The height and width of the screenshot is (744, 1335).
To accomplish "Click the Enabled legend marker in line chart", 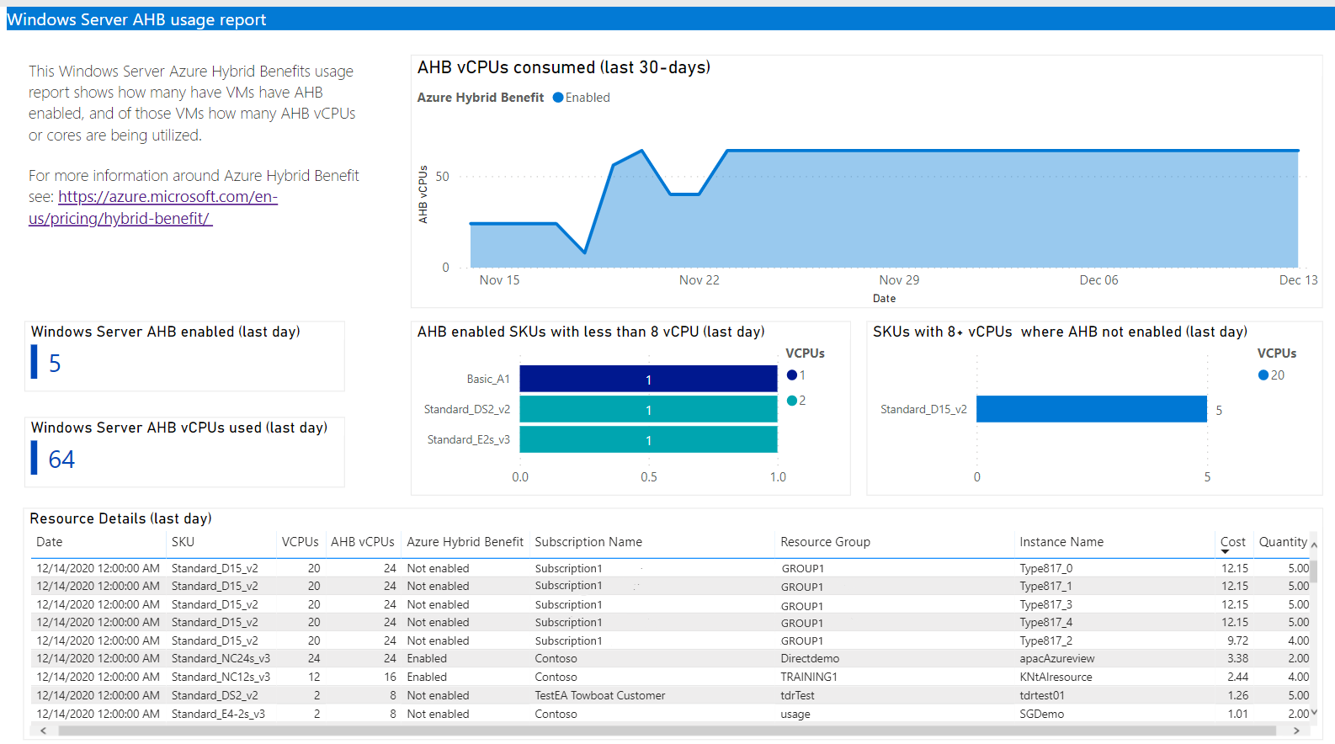I will pos(558,98).
